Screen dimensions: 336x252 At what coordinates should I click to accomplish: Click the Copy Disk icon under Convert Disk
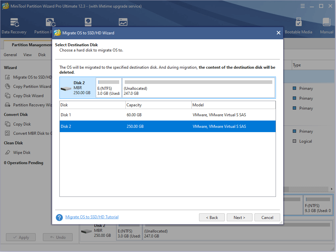pos(8,124)
